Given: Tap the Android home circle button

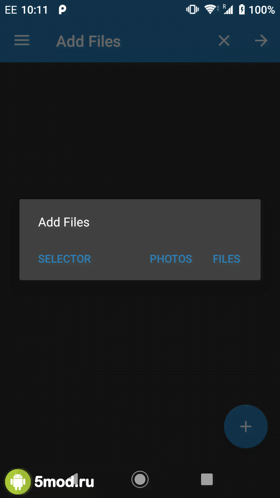Looking at the screenshot, I should coord(140,479).
